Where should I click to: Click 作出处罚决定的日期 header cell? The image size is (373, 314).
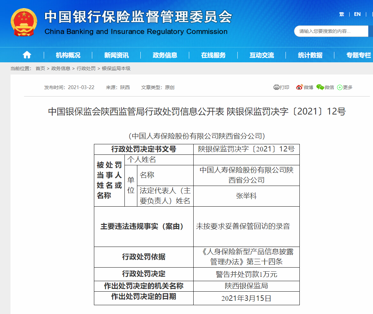144,298
